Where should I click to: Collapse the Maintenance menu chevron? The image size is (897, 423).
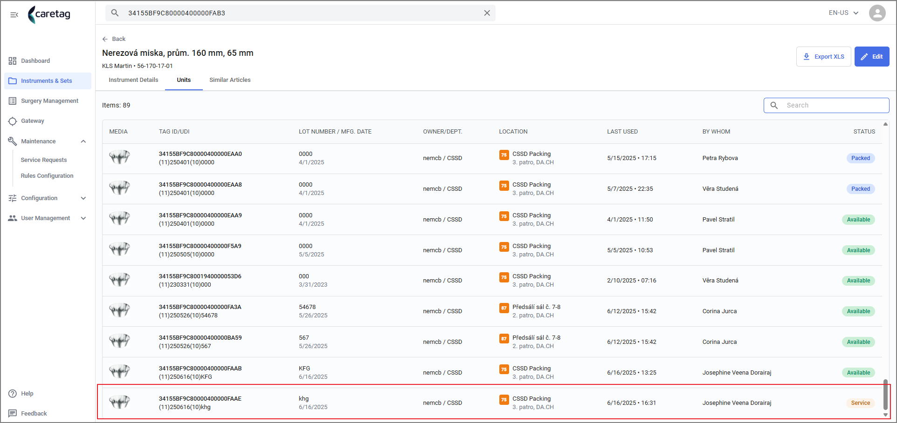click(83, 141)
